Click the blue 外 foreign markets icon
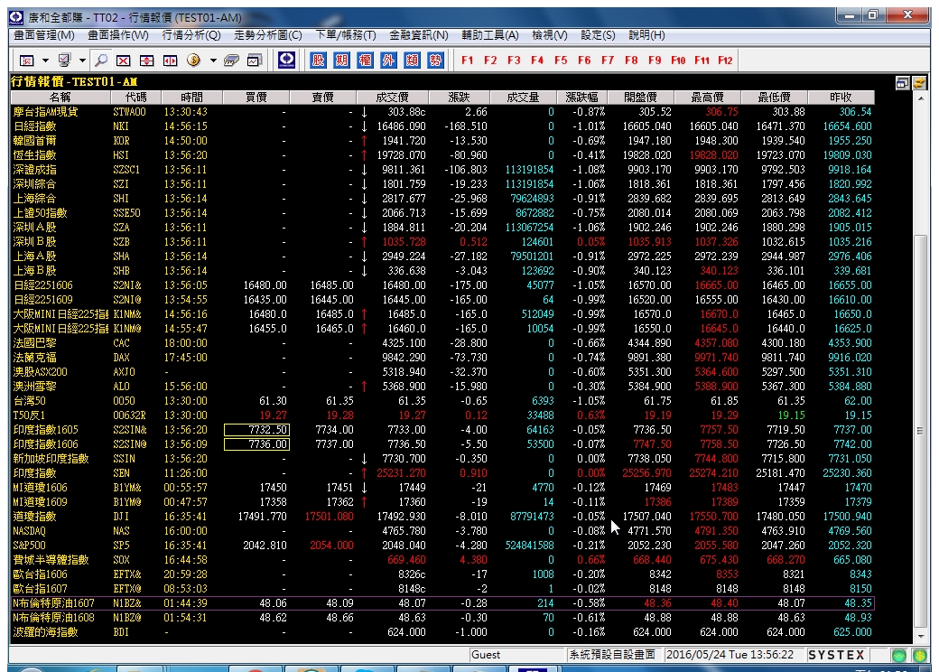Viewport: 939px width, 672px height. 388,60
